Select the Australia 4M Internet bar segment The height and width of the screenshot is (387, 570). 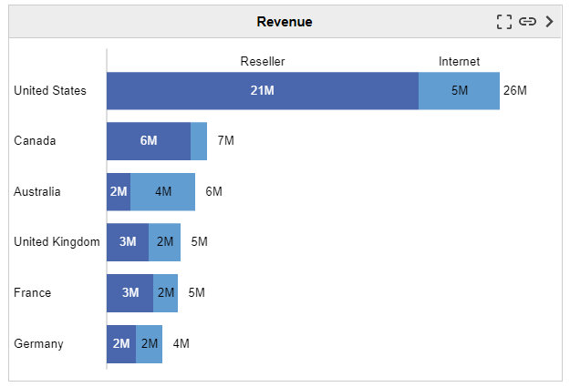click(x=162, y=191)
